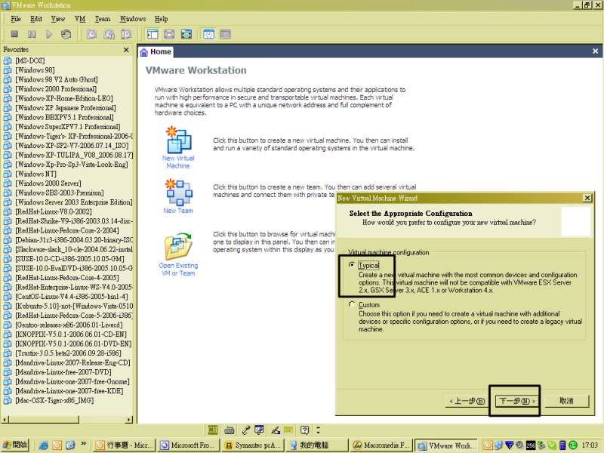604x453 pixels.
Task: Click the CH input language indicator
Action: [213, 430]
